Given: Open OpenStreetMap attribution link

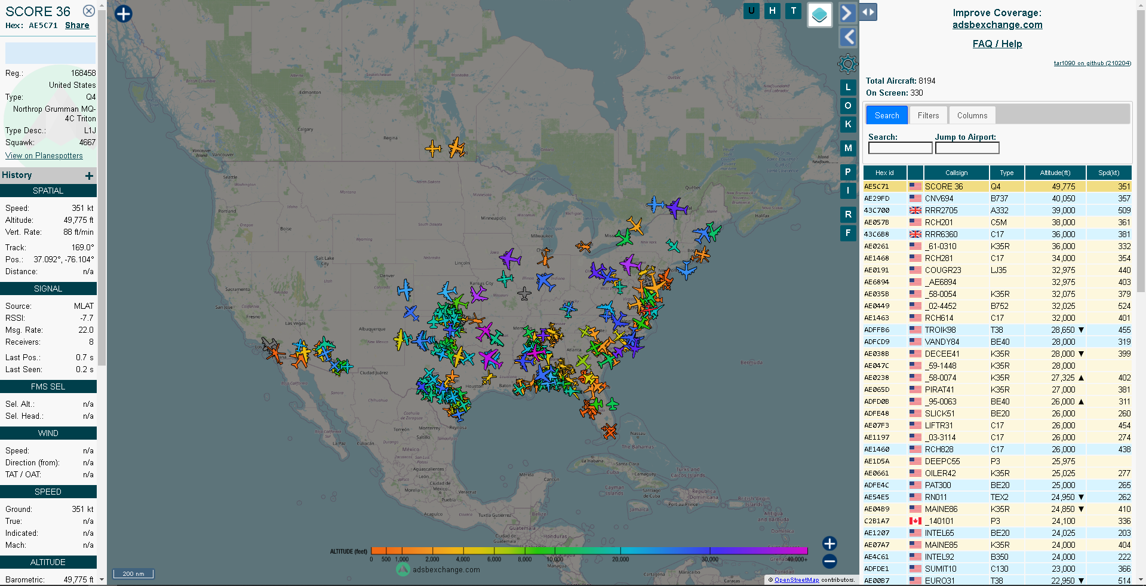Looking at the screenshot, I should point(797,579).
